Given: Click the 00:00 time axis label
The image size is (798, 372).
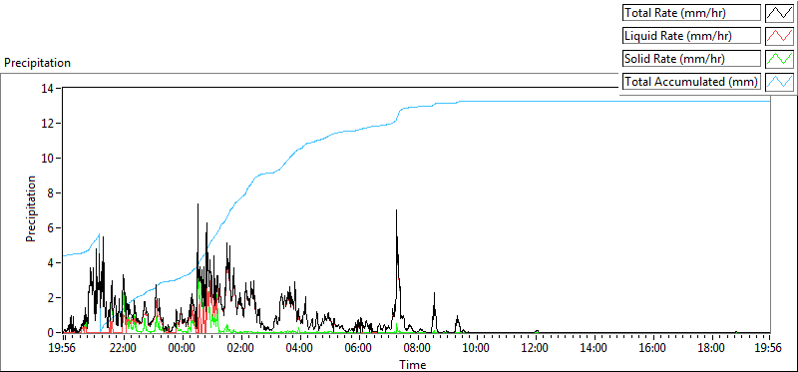Looking at the screenshot, I should coord(183,349).
